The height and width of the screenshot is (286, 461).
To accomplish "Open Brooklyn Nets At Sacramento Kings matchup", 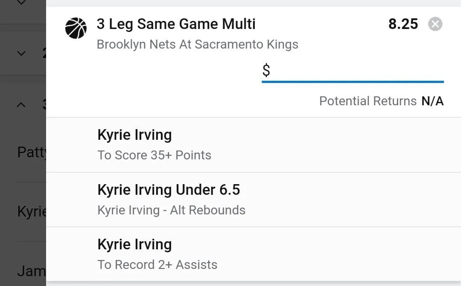I will coord(198,44).
